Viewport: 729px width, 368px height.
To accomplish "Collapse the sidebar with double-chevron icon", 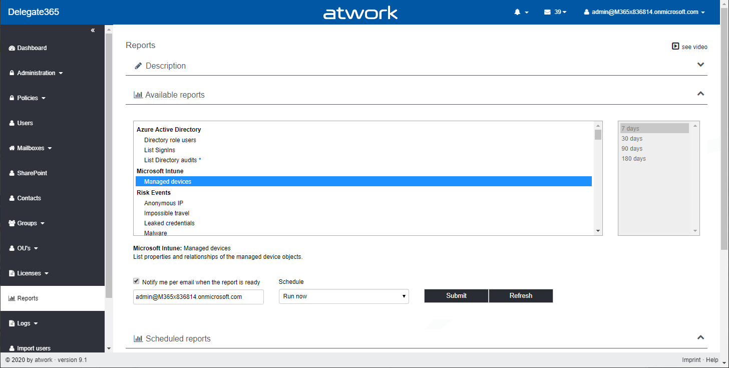I will point(93,31).
